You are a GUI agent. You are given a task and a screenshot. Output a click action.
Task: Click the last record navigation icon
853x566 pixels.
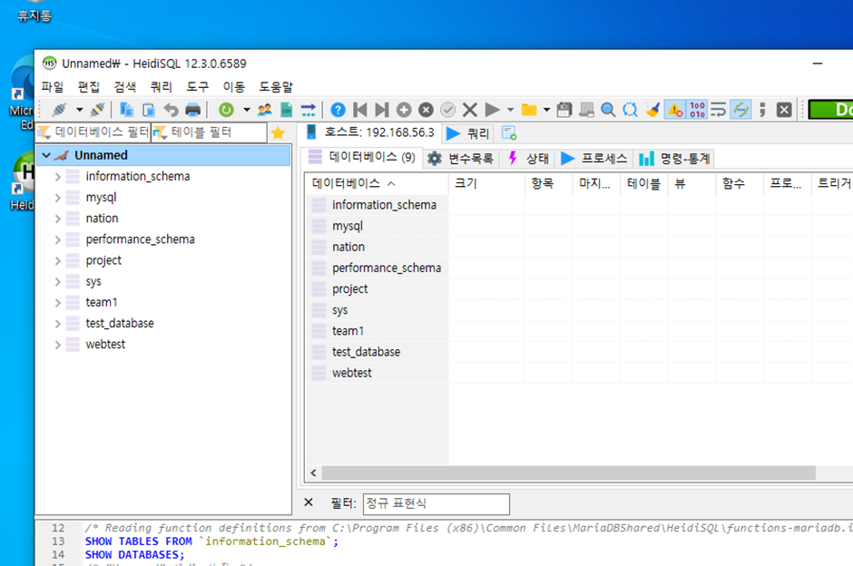(x=382, y=110)
